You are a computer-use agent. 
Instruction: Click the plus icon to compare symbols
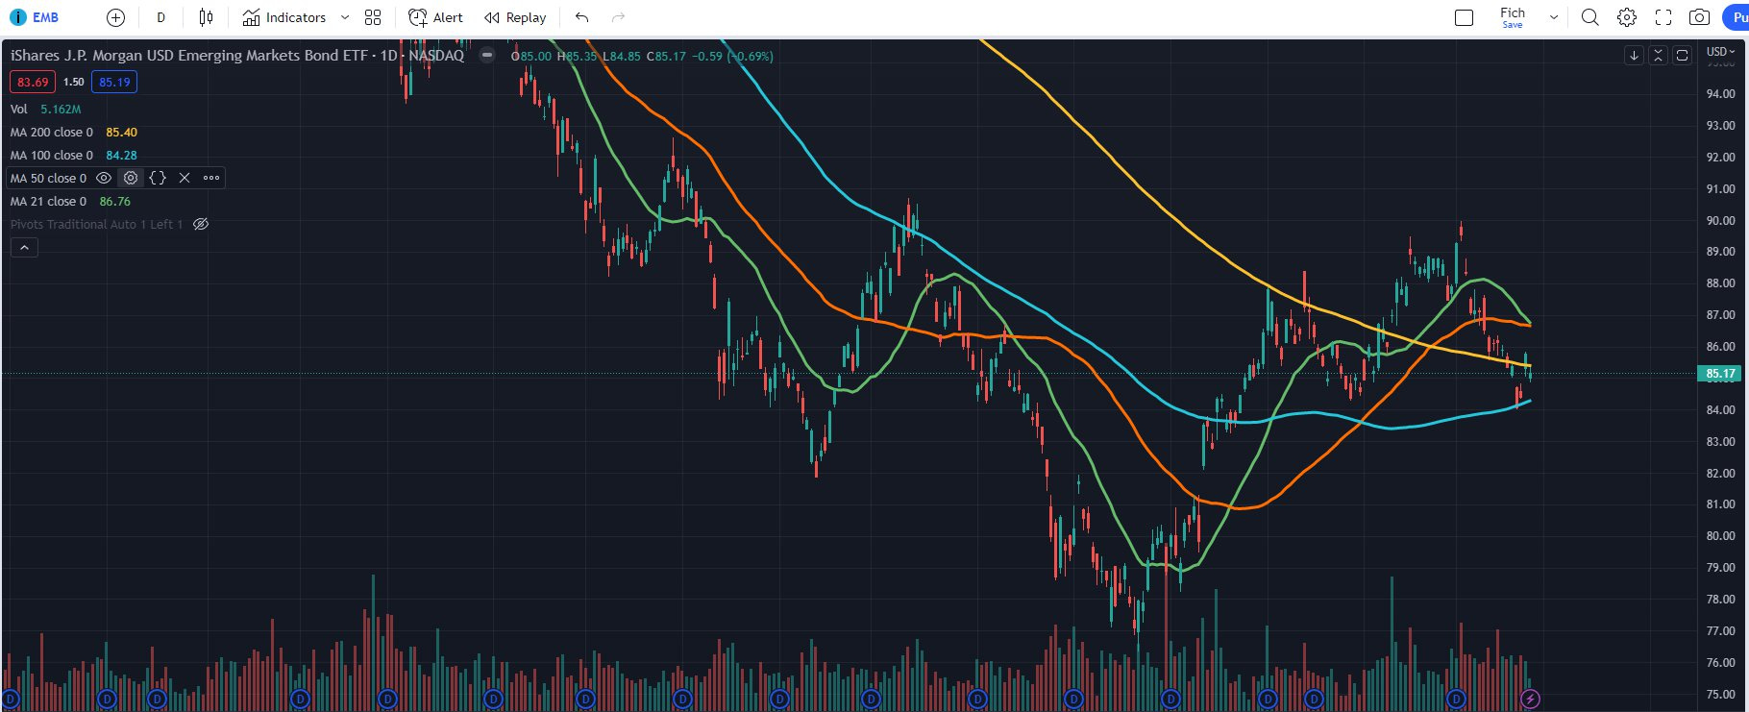(115, 17)
